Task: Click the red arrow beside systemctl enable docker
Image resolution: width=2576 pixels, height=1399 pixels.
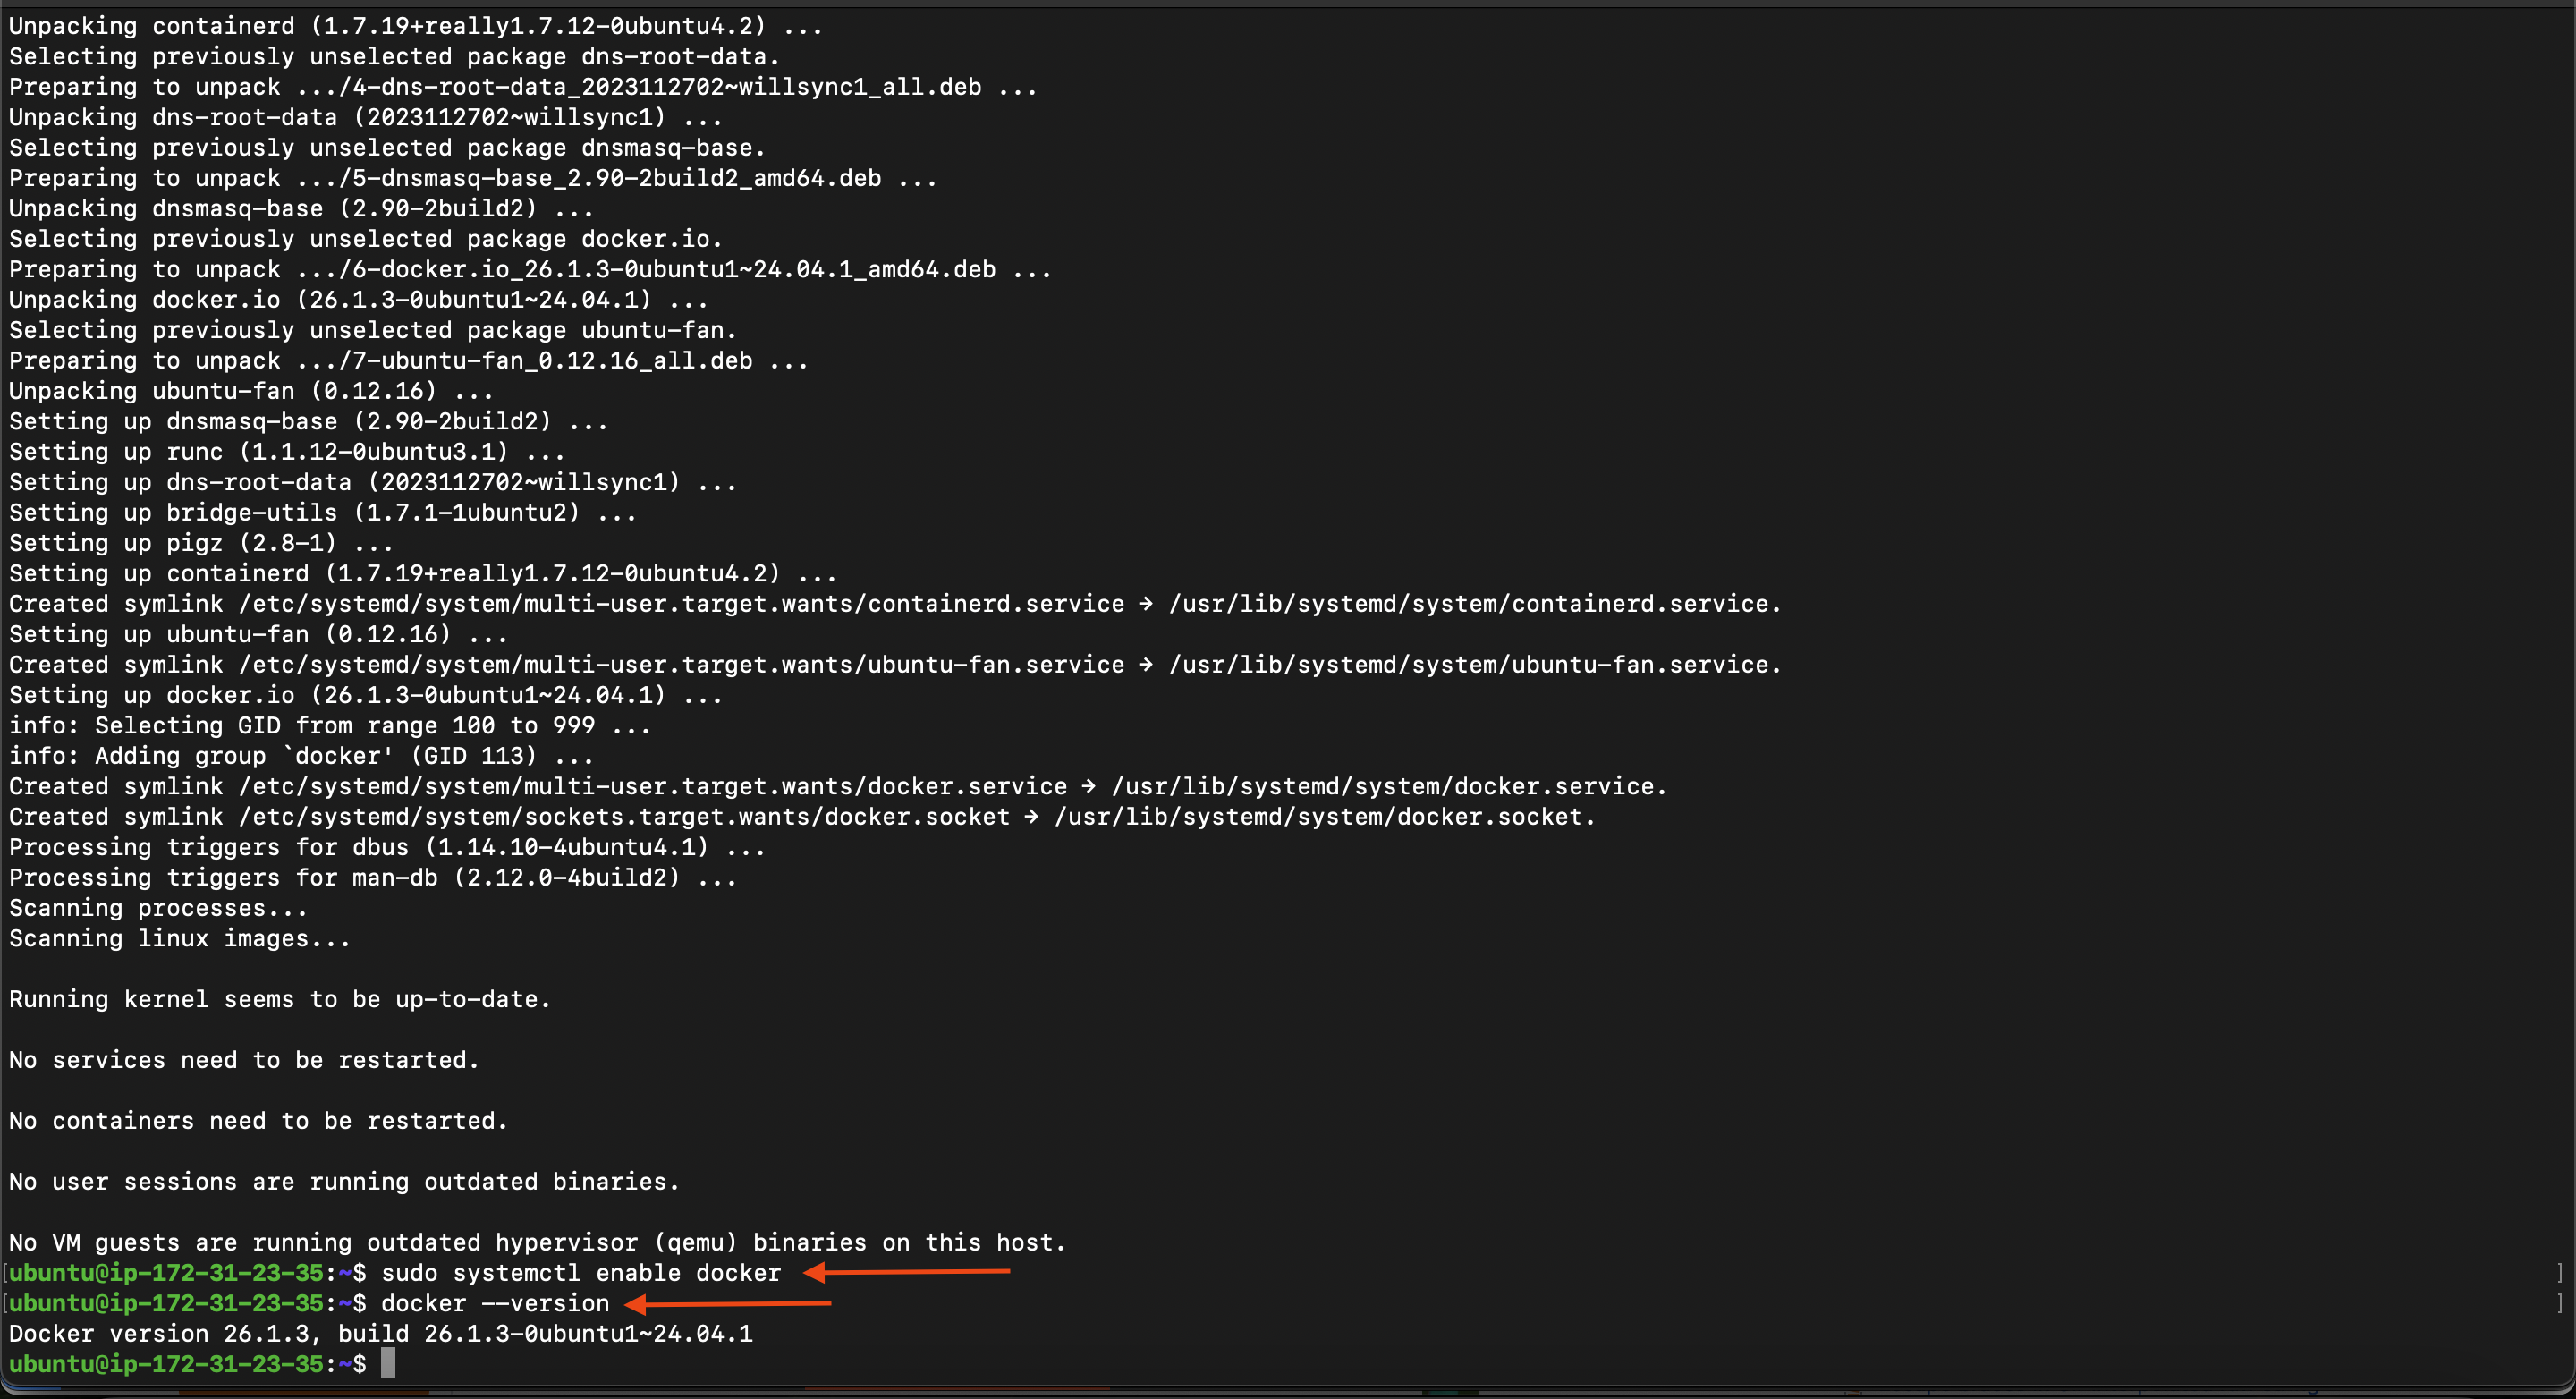Action: point(907,1272)
